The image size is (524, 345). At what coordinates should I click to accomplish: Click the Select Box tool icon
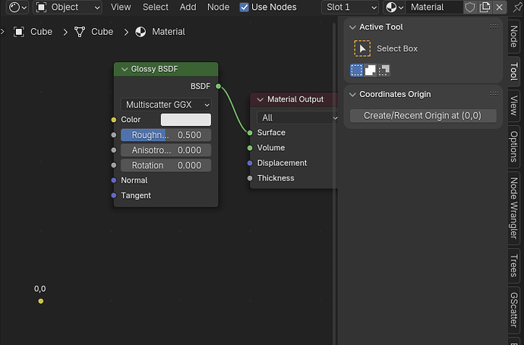pos(362,49)
